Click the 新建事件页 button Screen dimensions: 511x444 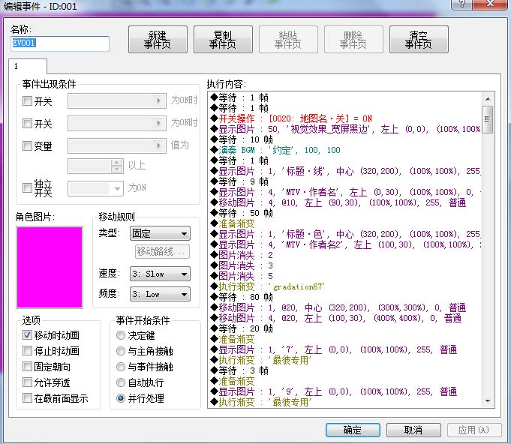pos(158,40)
